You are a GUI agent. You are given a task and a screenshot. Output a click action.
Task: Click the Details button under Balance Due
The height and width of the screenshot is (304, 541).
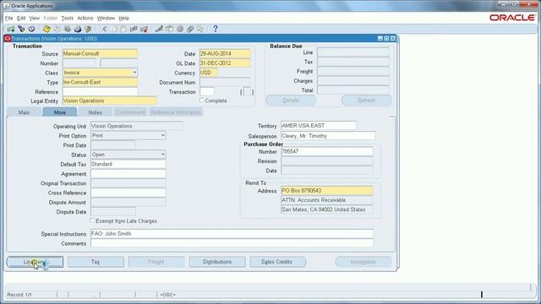click(x=291, y=100)
